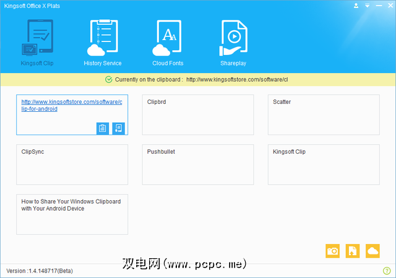The width and height of the screenshot is (396, 278).
Task: Open the History Service clipboard-cloud icon
Action: coord(103,38)
